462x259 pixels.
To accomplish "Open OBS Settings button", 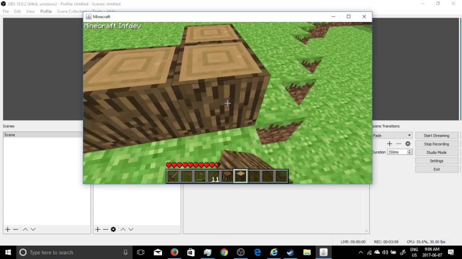I will [x=437, y=161].
